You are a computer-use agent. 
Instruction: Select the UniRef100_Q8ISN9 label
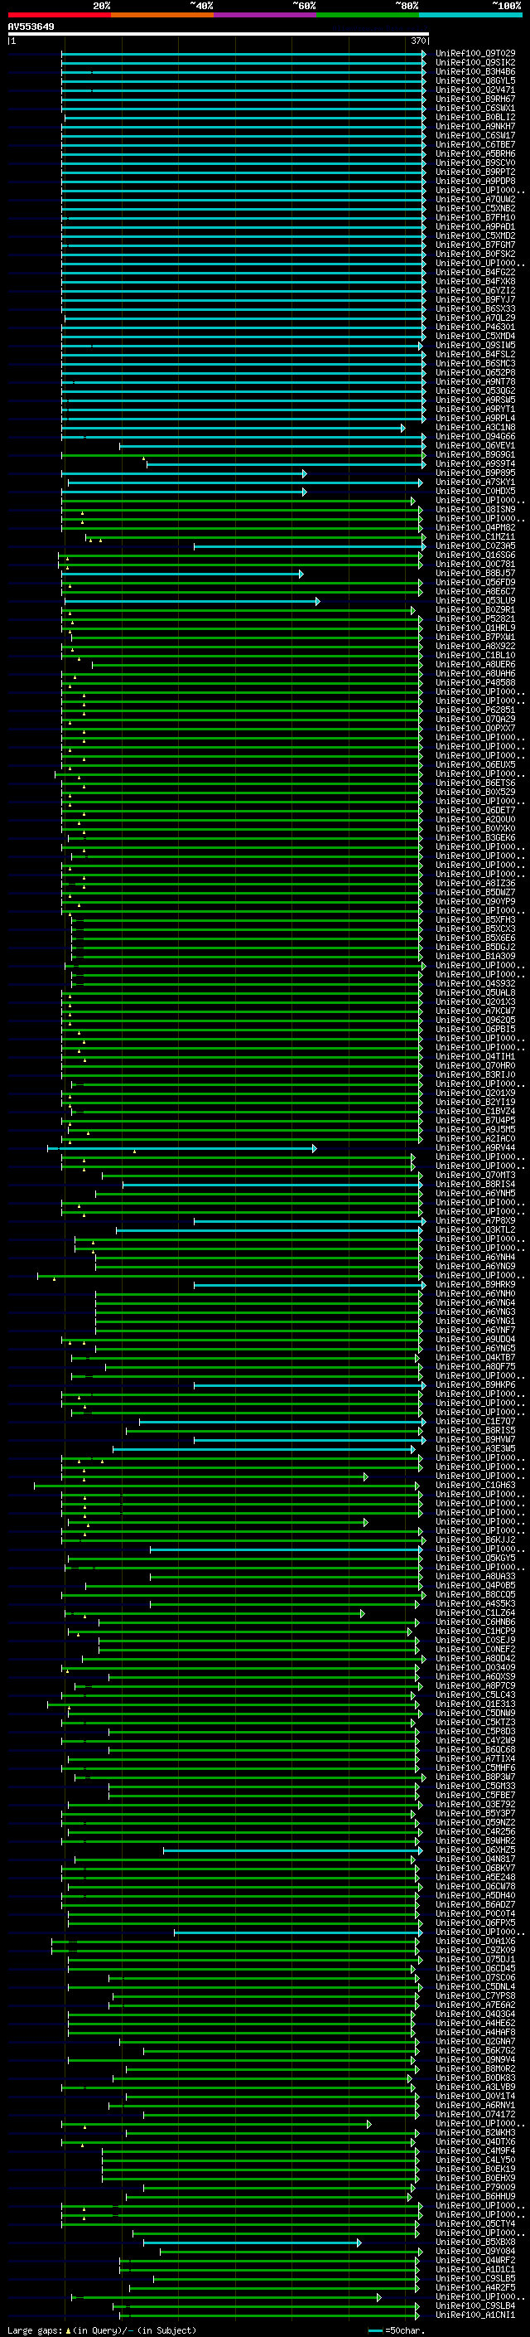475,509
